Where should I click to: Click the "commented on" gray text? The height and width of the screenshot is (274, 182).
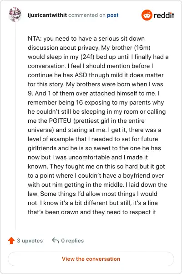coord(87,15)
